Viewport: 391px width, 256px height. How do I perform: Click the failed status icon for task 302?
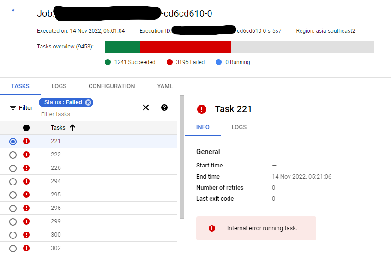(26, 248)
